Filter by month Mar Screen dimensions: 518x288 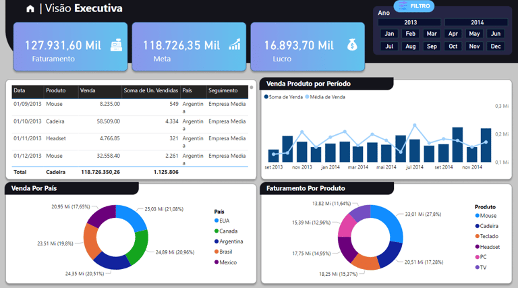click(432, 34)
